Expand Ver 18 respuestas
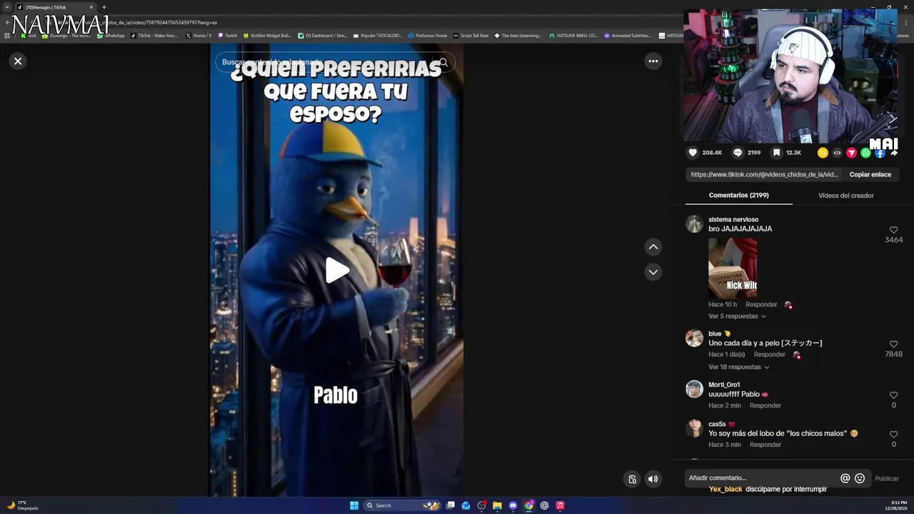 click(738, 367)
